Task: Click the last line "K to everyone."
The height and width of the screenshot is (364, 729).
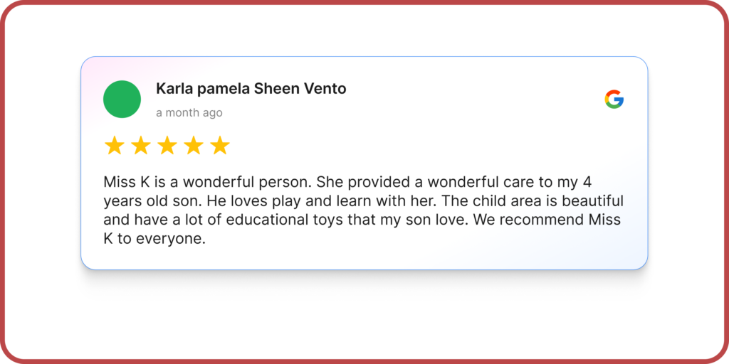Action: pos(154,240)
